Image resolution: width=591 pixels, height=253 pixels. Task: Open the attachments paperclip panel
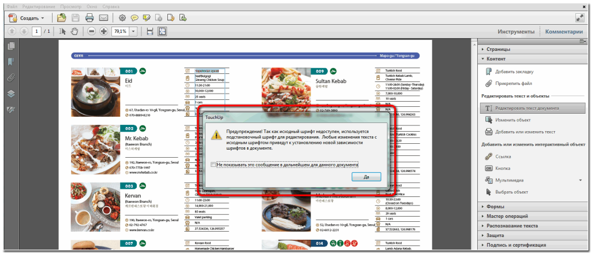pyautogui.click(x=10, y=77)
